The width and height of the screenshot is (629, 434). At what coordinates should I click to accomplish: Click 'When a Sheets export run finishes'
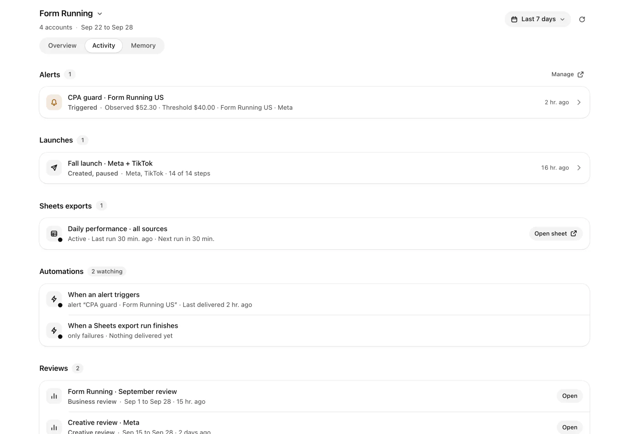[123, 325]
